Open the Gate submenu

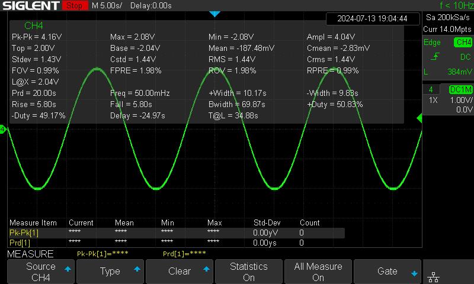click(387, 272)
